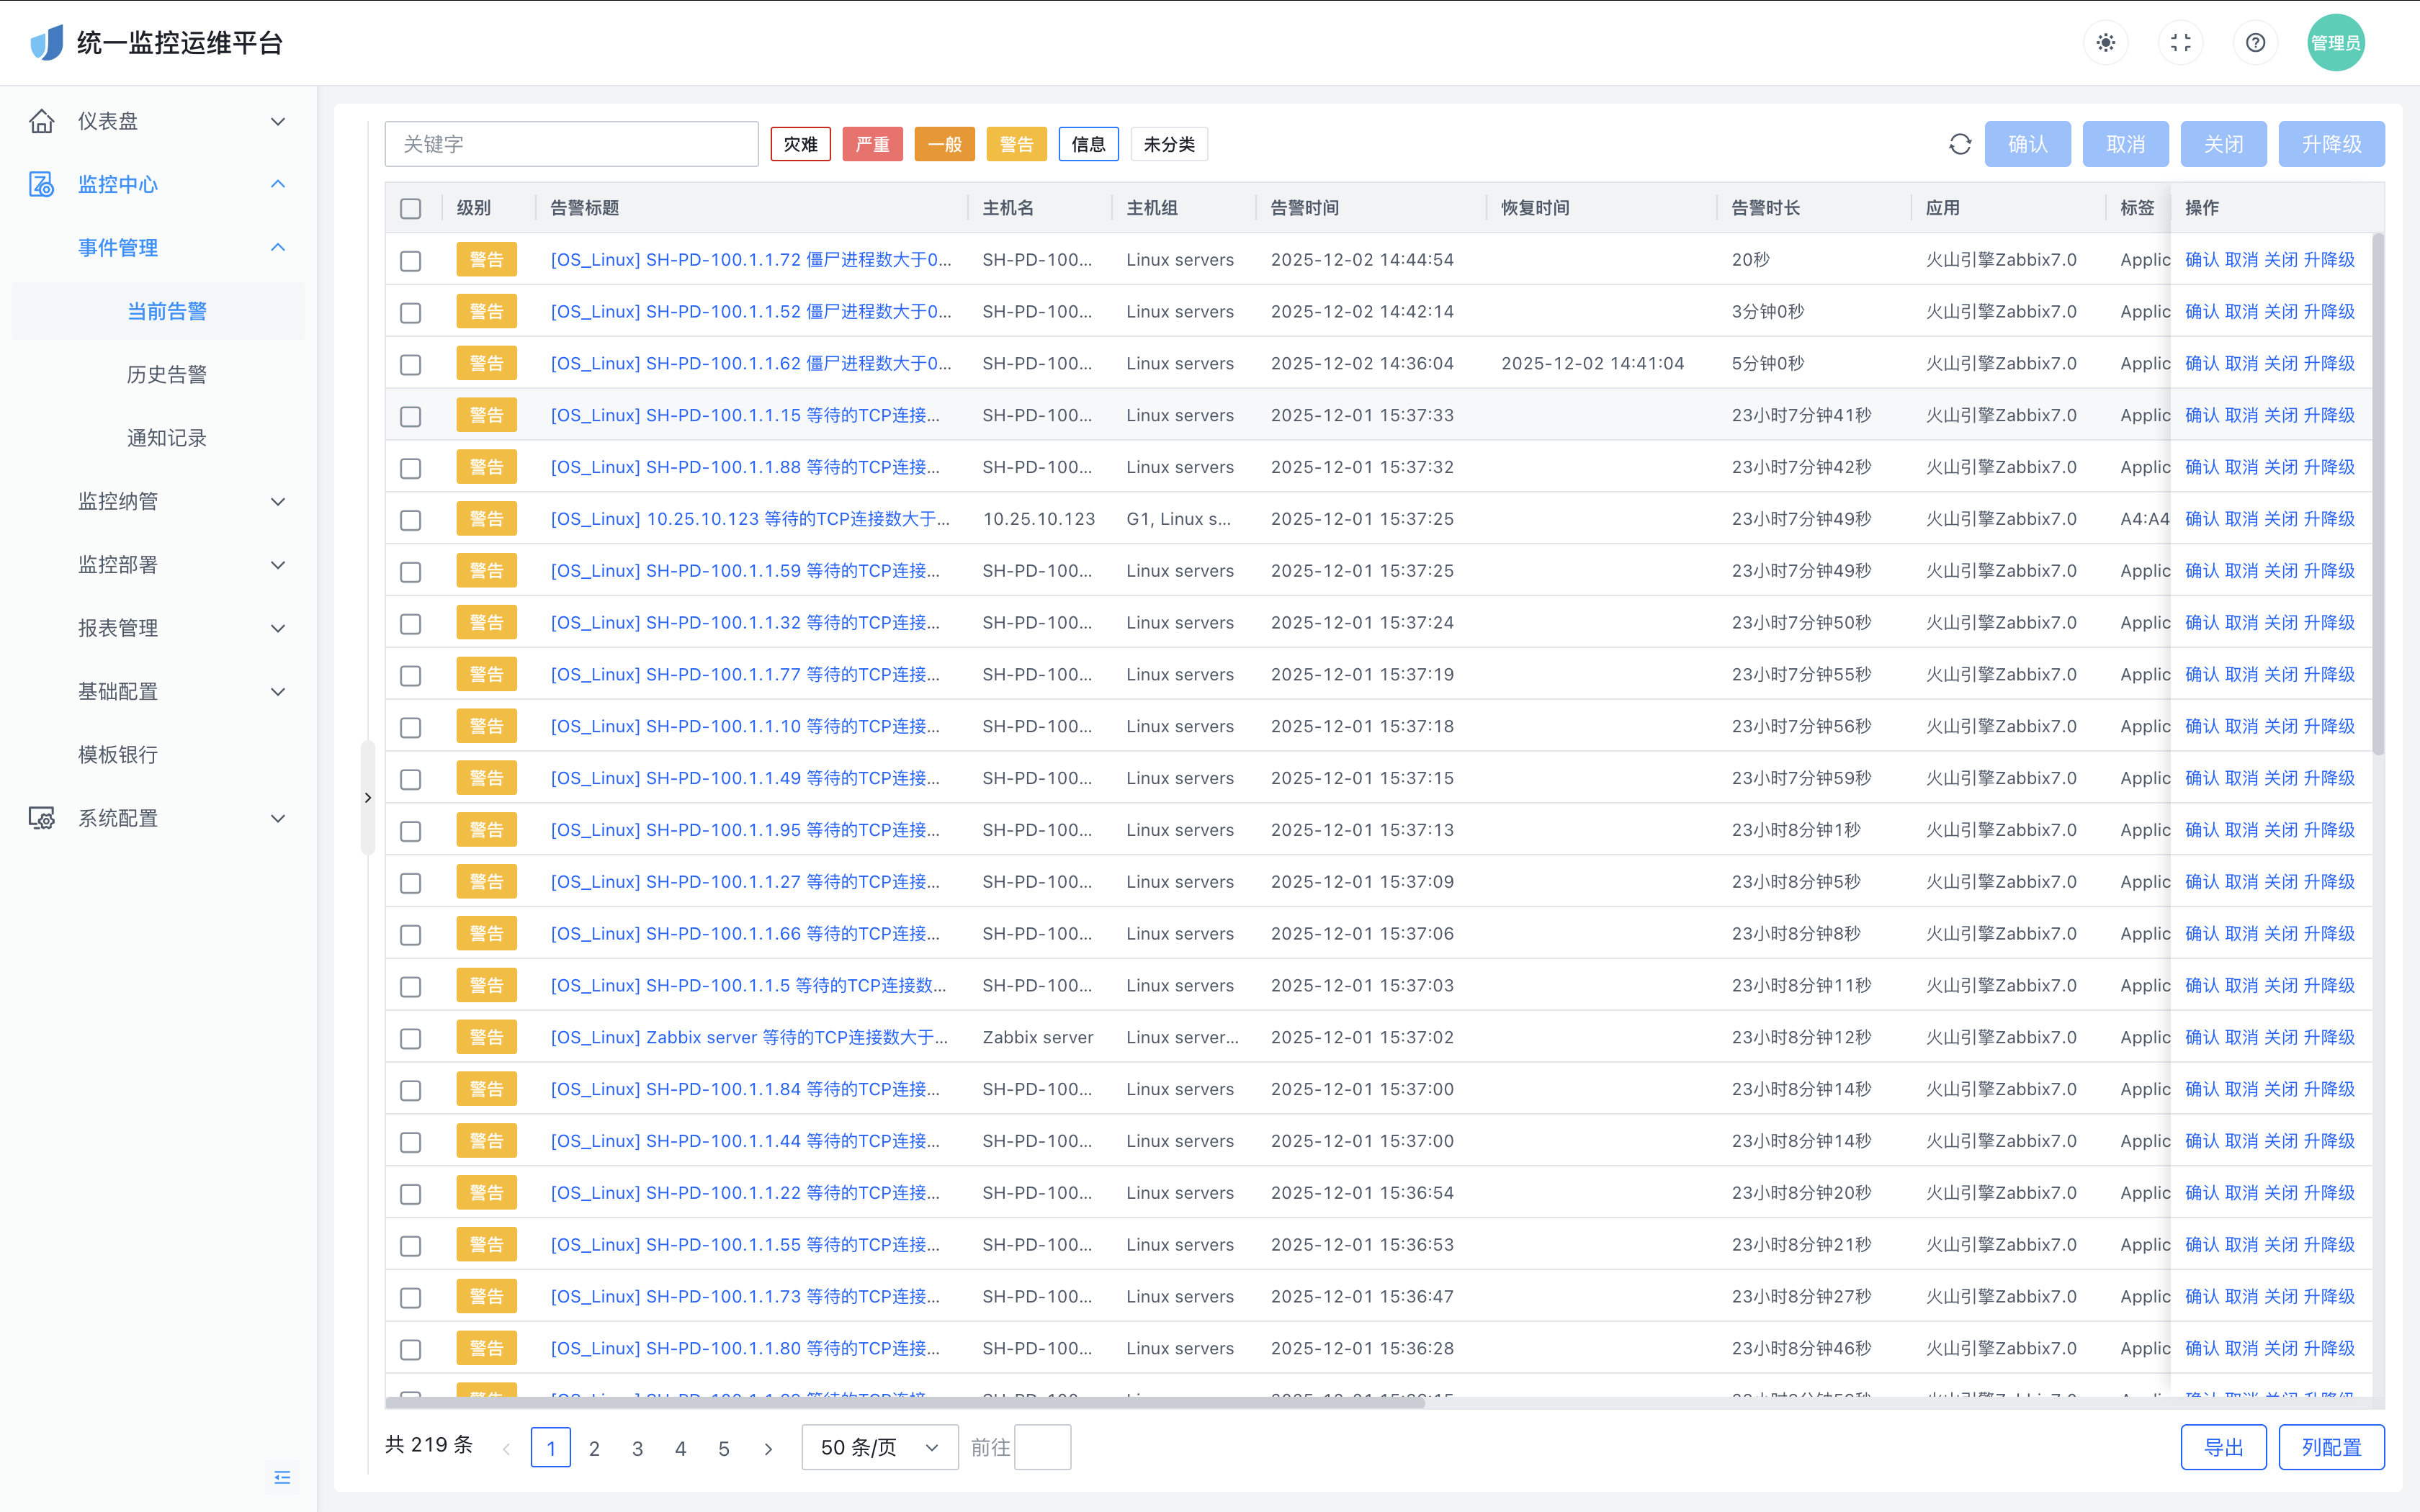Open the 50 条/页 page size dropdown
The image size is (2420, 1512).
pos(879,1447)
